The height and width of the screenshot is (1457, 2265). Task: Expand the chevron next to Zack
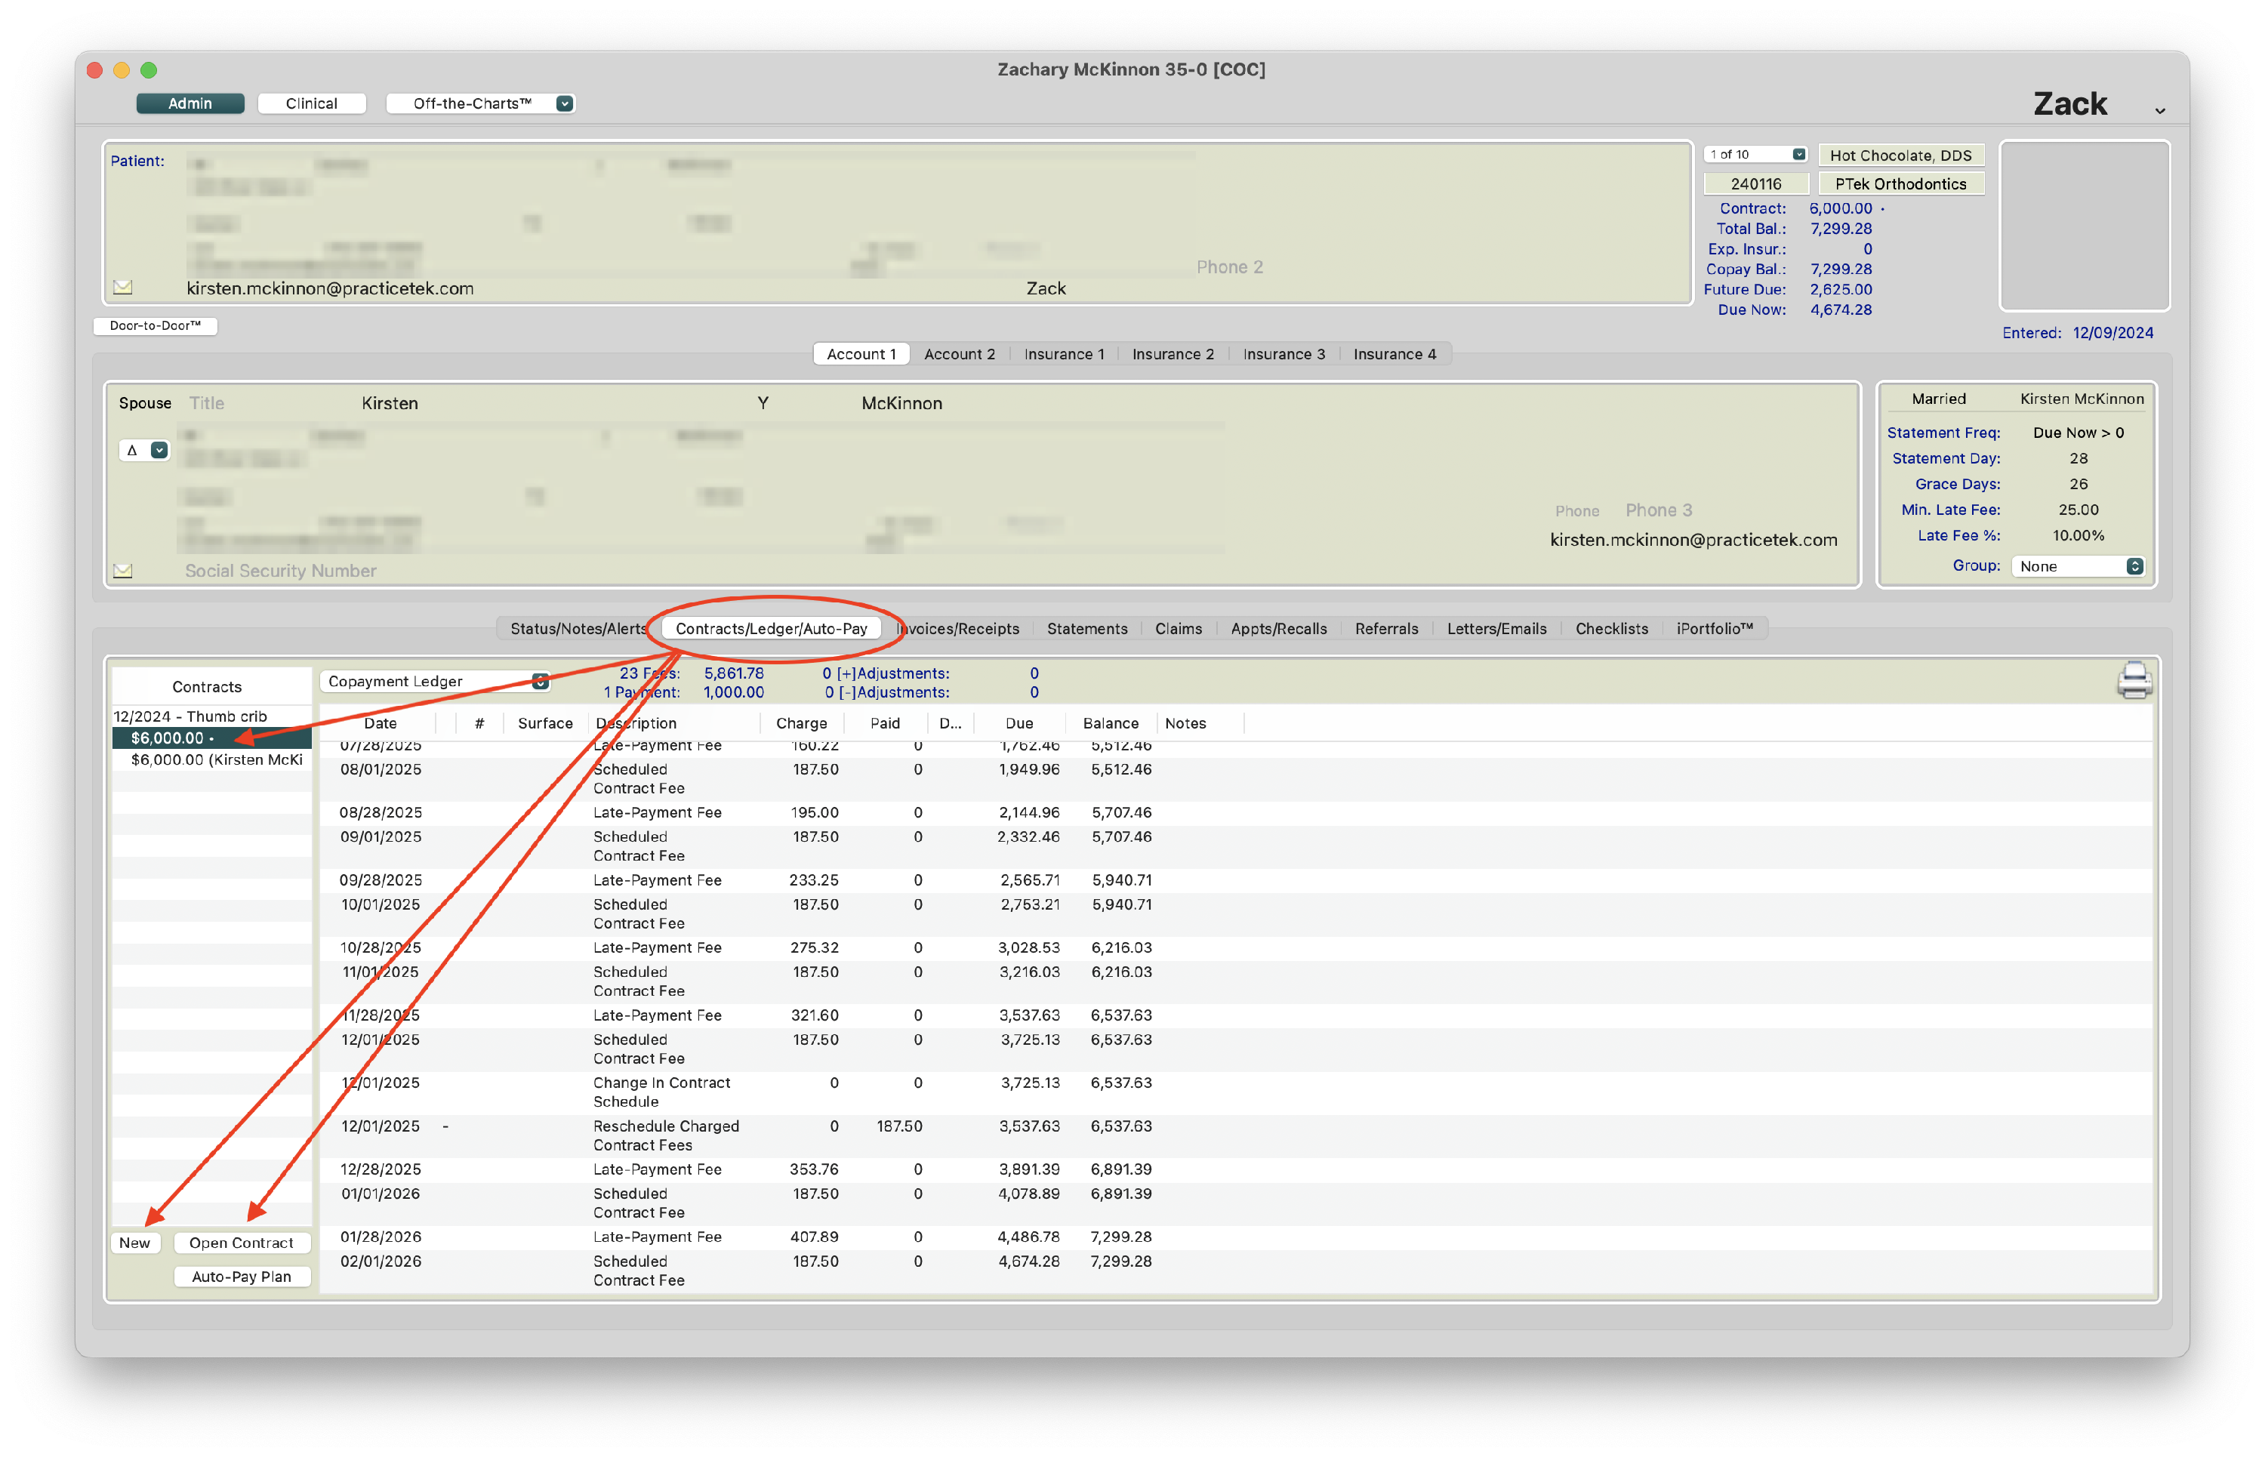pos(2160,111)
